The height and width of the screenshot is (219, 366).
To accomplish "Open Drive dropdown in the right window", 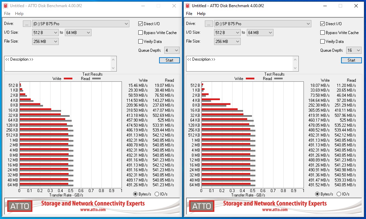I will pyautogui.click(x=263, y=24).
